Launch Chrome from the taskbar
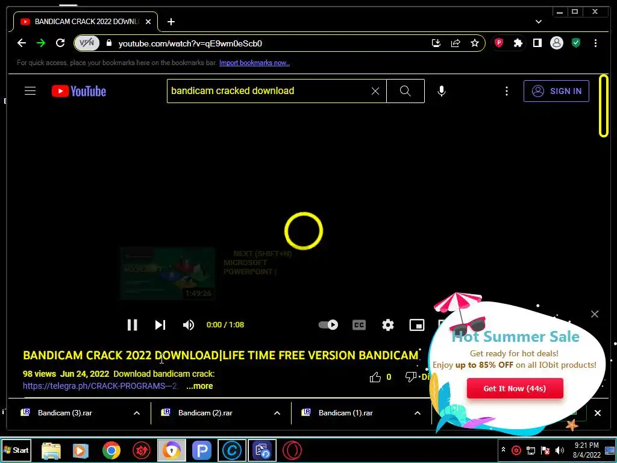 [x=111, y=450]
